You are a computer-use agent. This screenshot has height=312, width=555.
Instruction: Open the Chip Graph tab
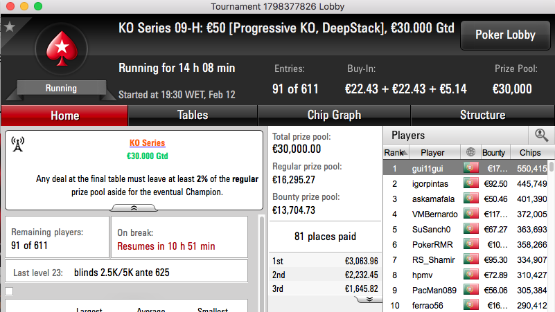[334, 116]
